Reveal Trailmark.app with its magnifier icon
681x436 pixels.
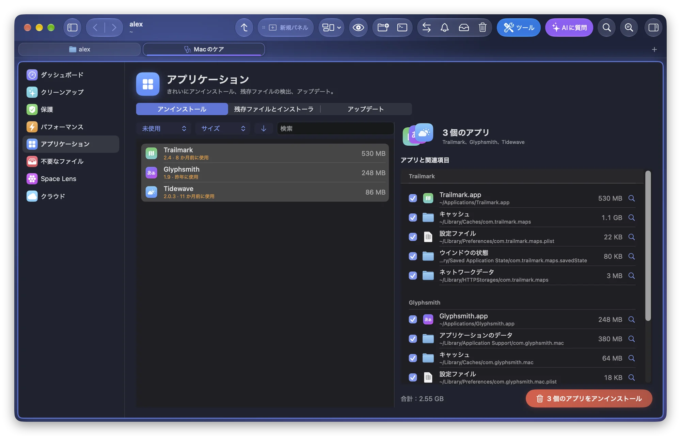point(632,198)
